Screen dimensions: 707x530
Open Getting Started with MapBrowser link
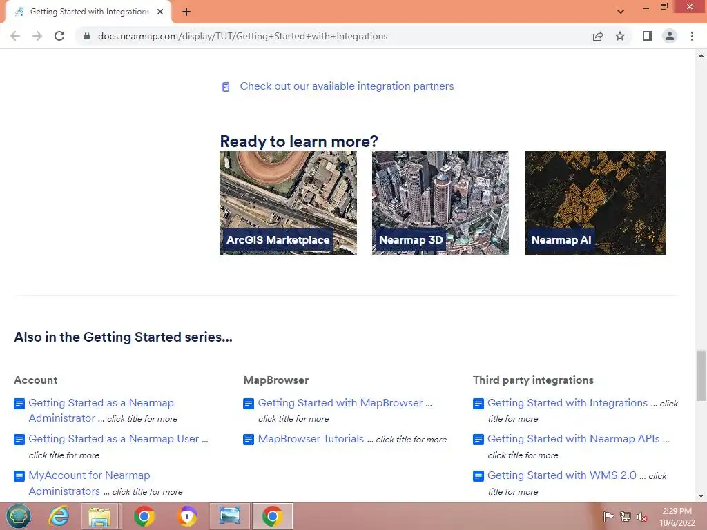pos(340,402)
